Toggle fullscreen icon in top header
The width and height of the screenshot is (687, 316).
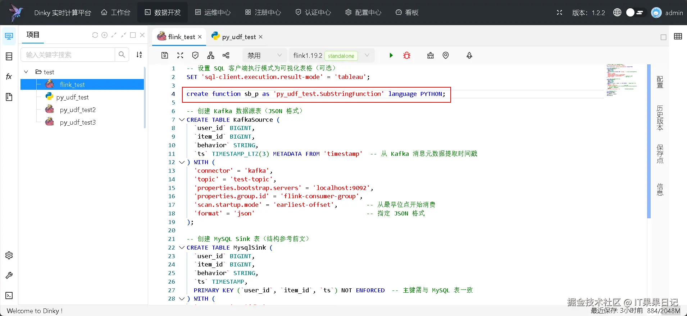[559, 13]
